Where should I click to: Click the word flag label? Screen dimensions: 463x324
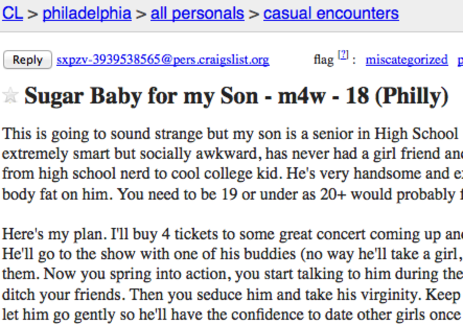pyautogui.click(x=323, y=60)
